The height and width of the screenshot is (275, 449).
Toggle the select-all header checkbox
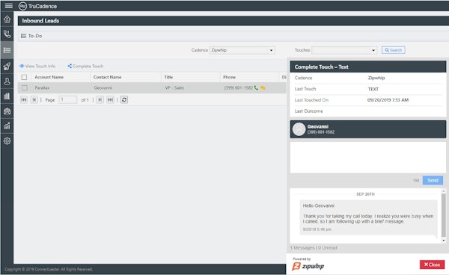[x=25, y=77]
